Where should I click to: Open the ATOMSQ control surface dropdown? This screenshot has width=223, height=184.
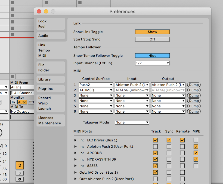coord(96,90)
